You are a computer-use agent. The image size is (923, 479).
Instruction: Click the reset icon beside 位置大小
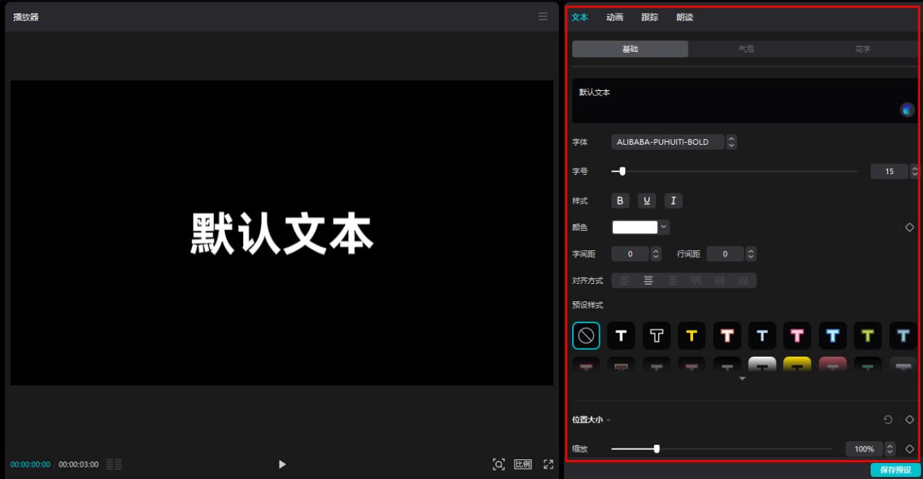click(x=887, y=419)
